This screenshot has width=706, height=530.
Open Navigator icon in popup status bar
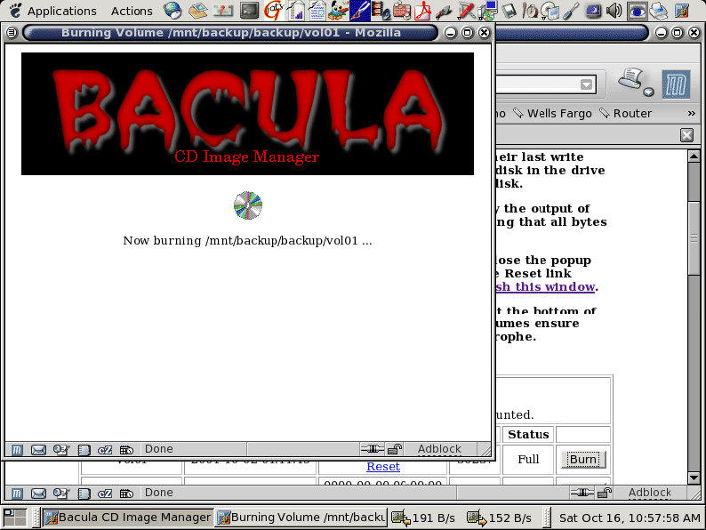pos(17,450)
